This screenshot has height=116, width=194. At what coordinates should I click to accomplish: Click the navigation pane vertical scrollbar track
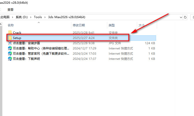(1, 71)
